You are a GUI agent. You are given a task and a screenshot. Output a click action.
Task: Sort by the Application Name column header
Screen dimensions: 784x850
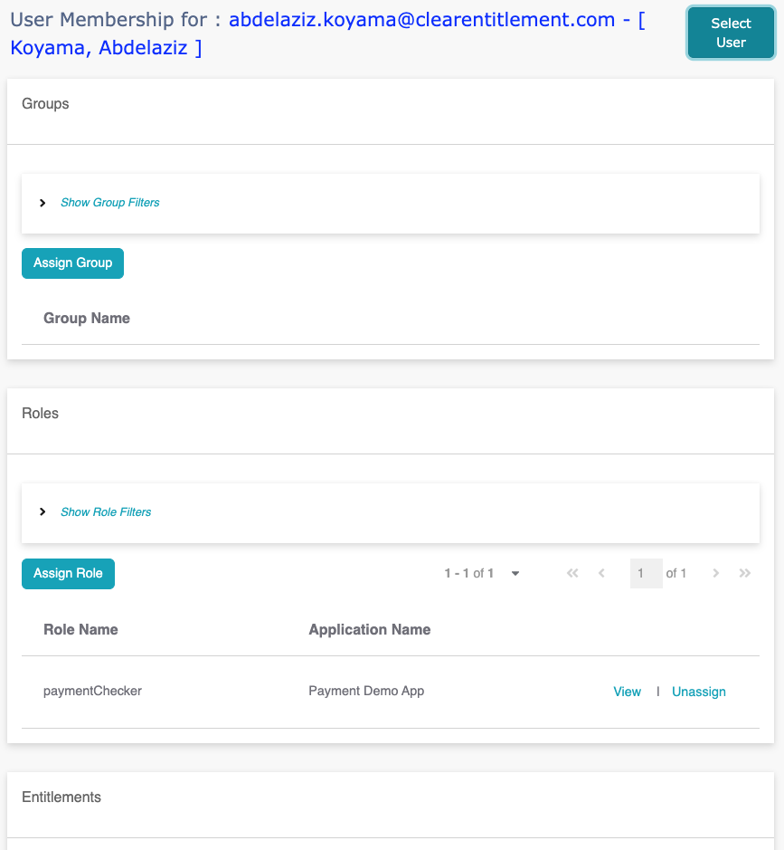coord(370,629)
